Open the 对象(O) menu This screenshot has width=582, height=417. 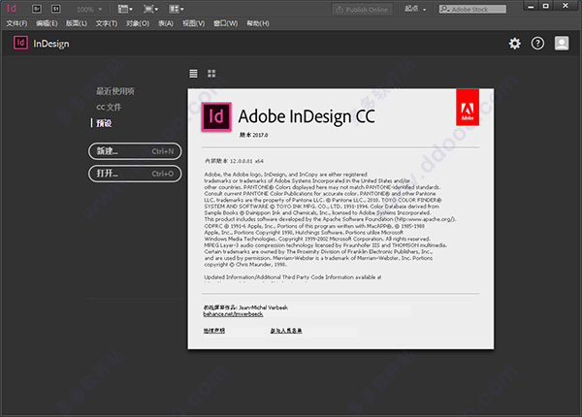point(138,23)
